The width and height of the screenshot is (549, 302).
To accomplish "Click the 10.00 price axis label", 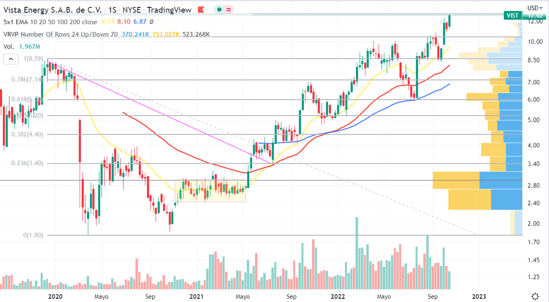I will point(535,42).
